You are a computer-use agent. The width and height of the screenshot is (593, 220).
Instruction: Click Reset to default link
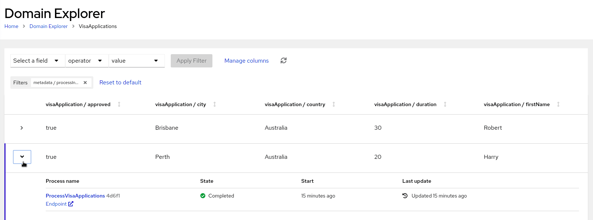click(x=120, y=83)
